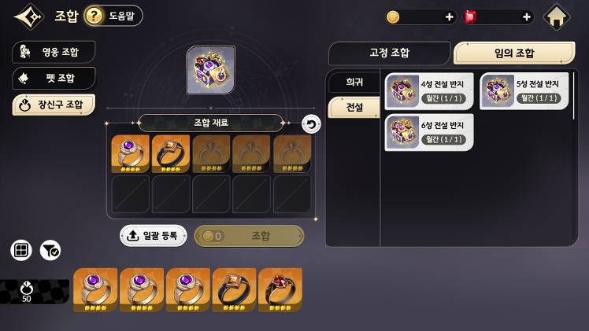
Task: Reset materials with the circular undo icon
Action: pyautogui.click(x=311, y=124)
